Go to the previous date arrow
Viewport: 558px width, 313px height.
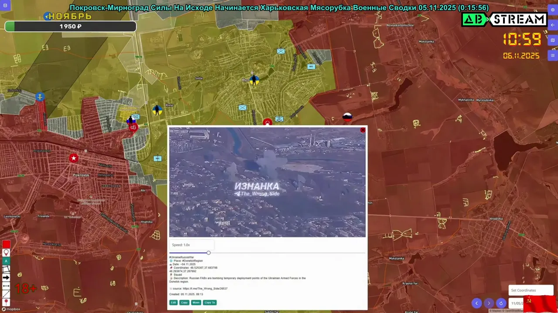click(x=476, y=303)
